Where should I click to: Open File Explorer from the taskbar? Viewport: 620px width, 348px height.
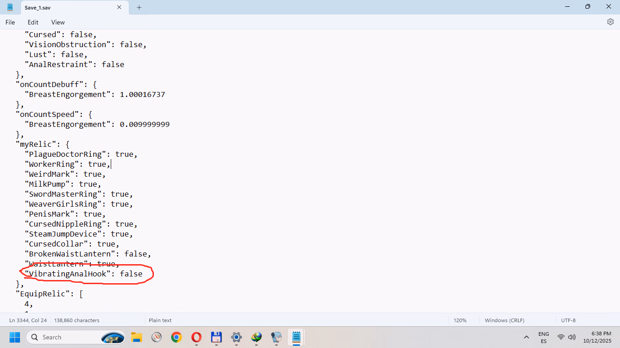click(x=137, y=337)
